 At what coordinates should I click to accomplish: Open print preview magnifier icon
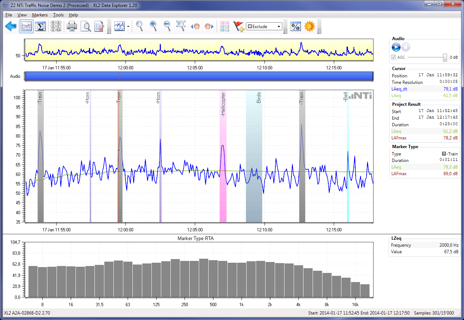coord(85,26)
